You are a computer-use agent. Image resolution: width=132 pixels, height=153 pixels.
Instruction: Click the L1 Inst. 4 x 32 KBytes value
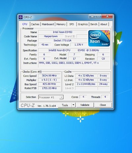click(86, 80)
